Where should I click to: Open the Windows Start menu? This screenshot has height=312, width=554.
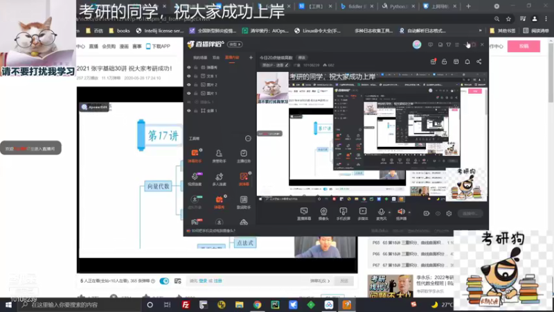pyautogui.click(x=8, y=304)
